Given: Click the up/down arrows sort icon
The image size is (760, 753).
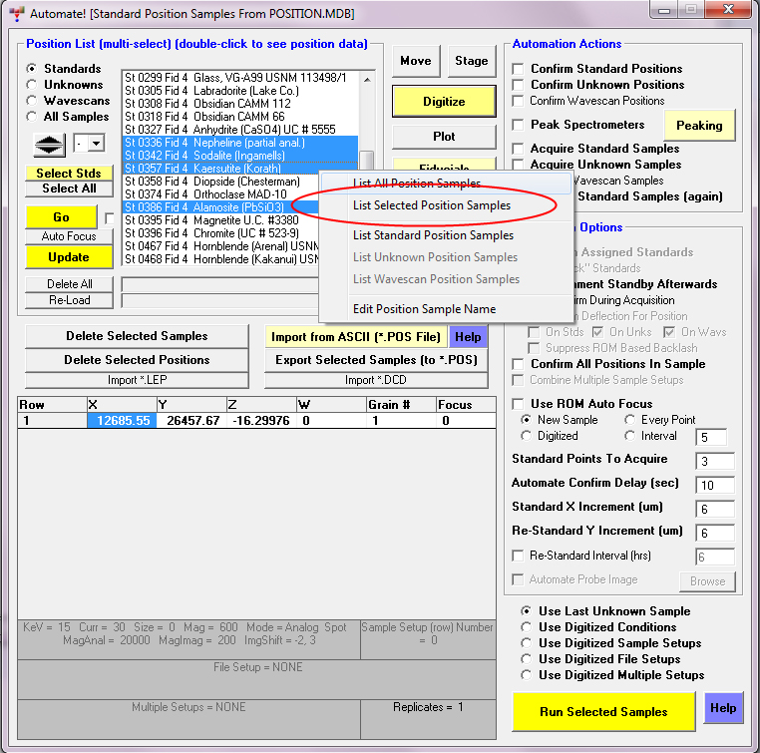Looking at the screenshot, I should (x=50, y=144).
